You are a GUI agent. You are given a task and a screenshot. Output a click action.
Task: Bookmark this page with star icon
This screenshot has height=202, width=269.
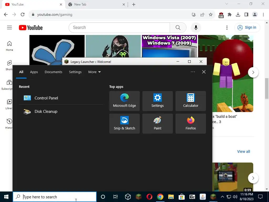[211, 14]
